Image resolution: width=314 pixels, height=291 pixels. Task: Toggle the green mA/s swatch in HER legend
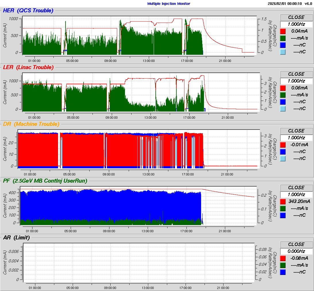tap(283, 38)
